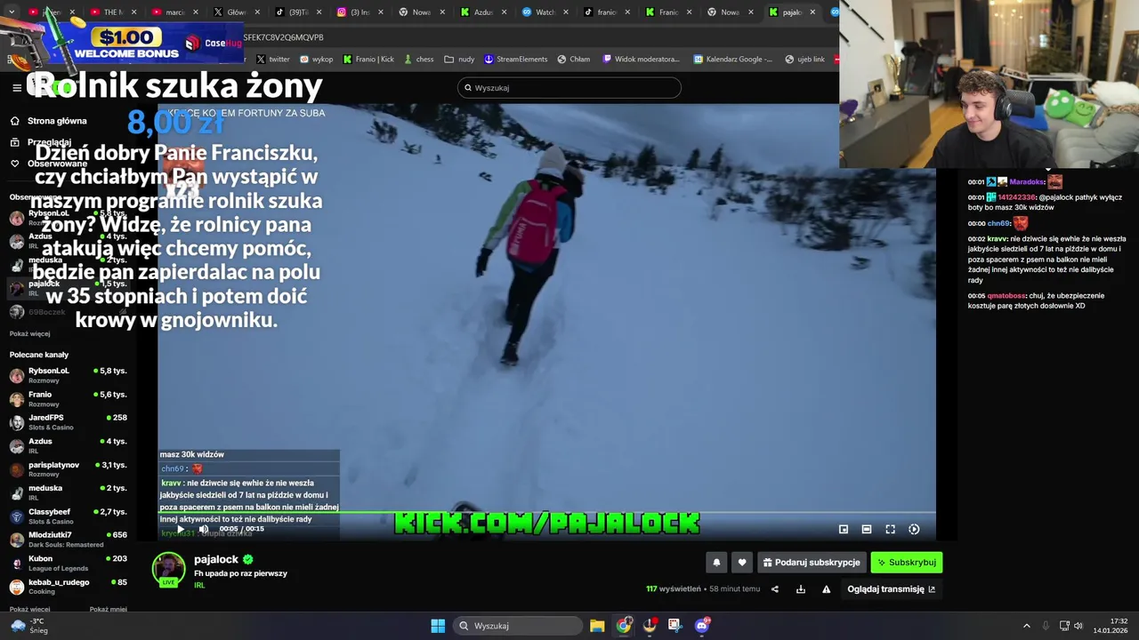Enable notifications with the bell icon
1139x640 pixels.
[x=716, y=562]
